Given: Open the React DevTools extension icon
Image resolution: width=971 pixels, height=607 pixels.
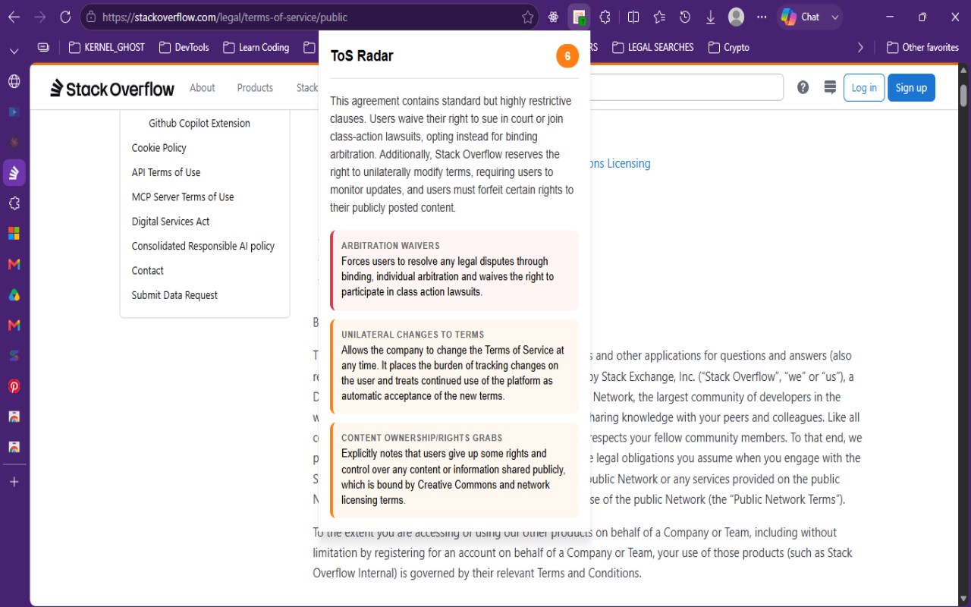Looking at the screenshot, I should pyautogui.click(x=554, y=17).
